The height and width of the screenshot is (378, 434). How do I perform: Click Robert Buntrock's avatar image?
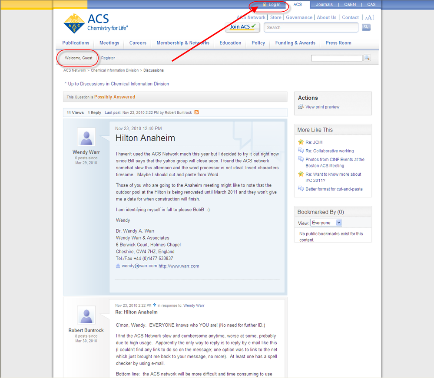tap(86, 315)
